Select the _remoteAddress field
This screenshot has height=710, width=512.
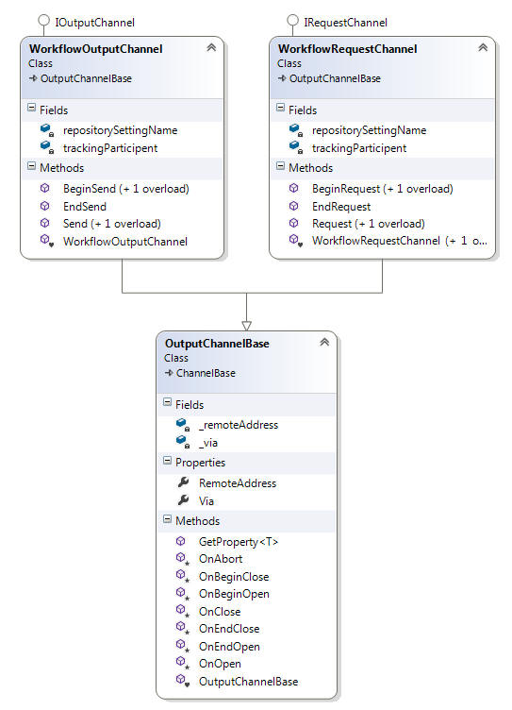239,425
